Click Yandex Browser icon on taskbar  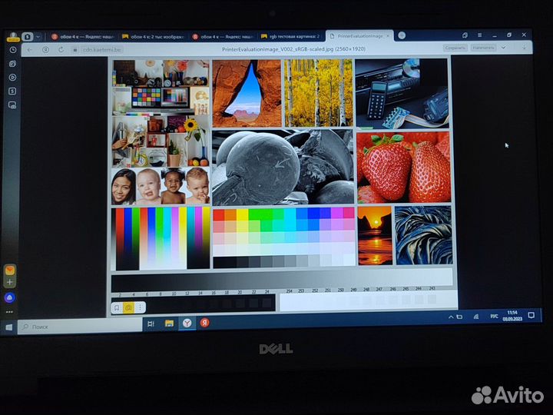coord(187,323)
